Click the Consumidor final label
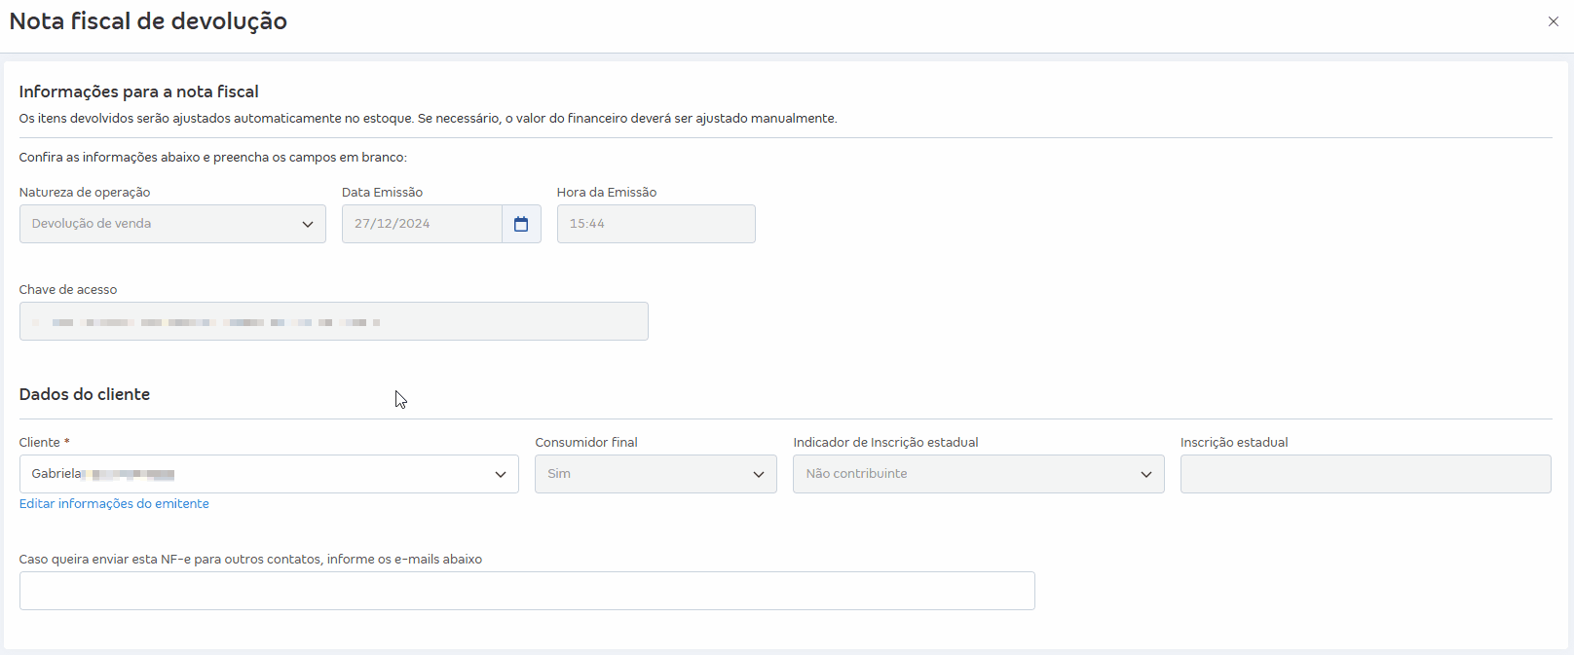This screenshot has width=1574, height=655. pos(585,442)
